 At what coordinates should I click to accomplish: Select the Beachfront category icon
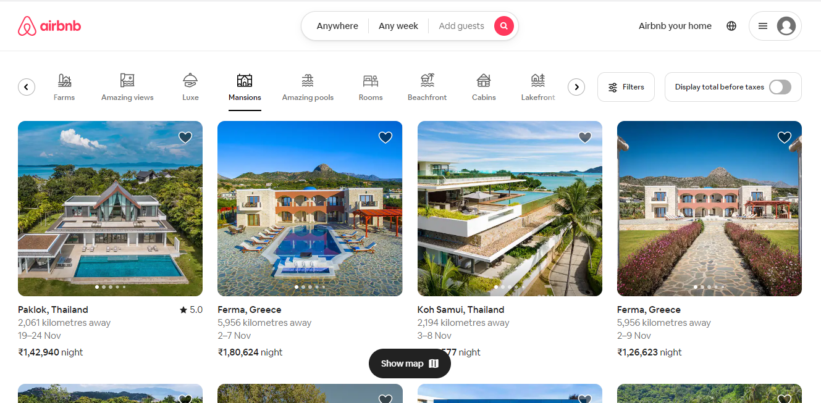pos(427,80)
